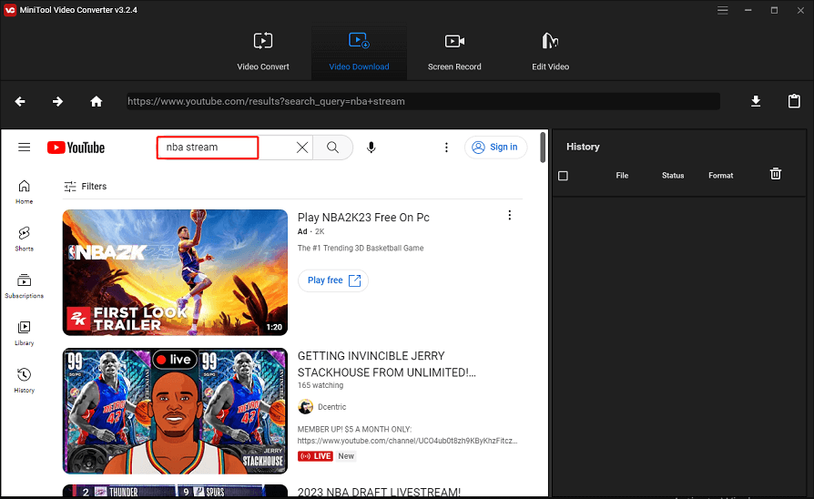The image size is (814, 499).
Task: Click The #1 Trending 3D Basketball Game text
Action: point(361,249)
